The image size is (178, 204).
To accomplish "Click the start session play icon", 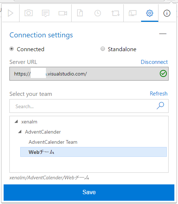I will coord(10,13).
